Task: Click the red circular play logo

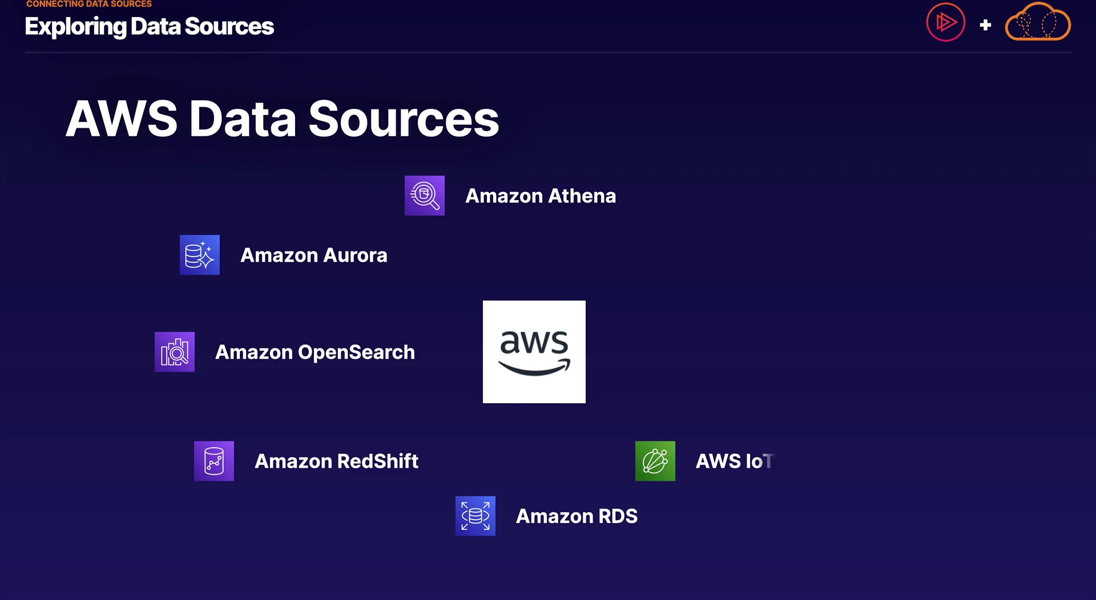Action: pos(945,23)
